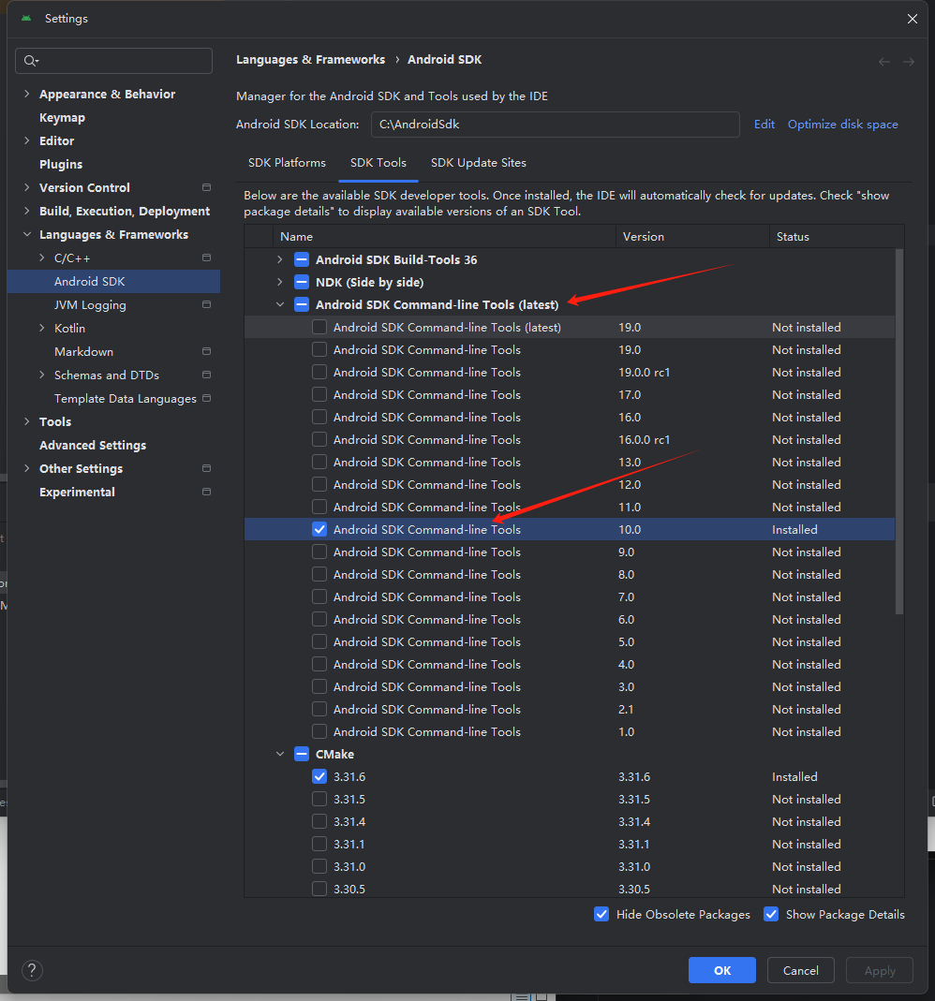
Task: Click Languages & Frameworks breadcrumb
Action: point(310,59)
